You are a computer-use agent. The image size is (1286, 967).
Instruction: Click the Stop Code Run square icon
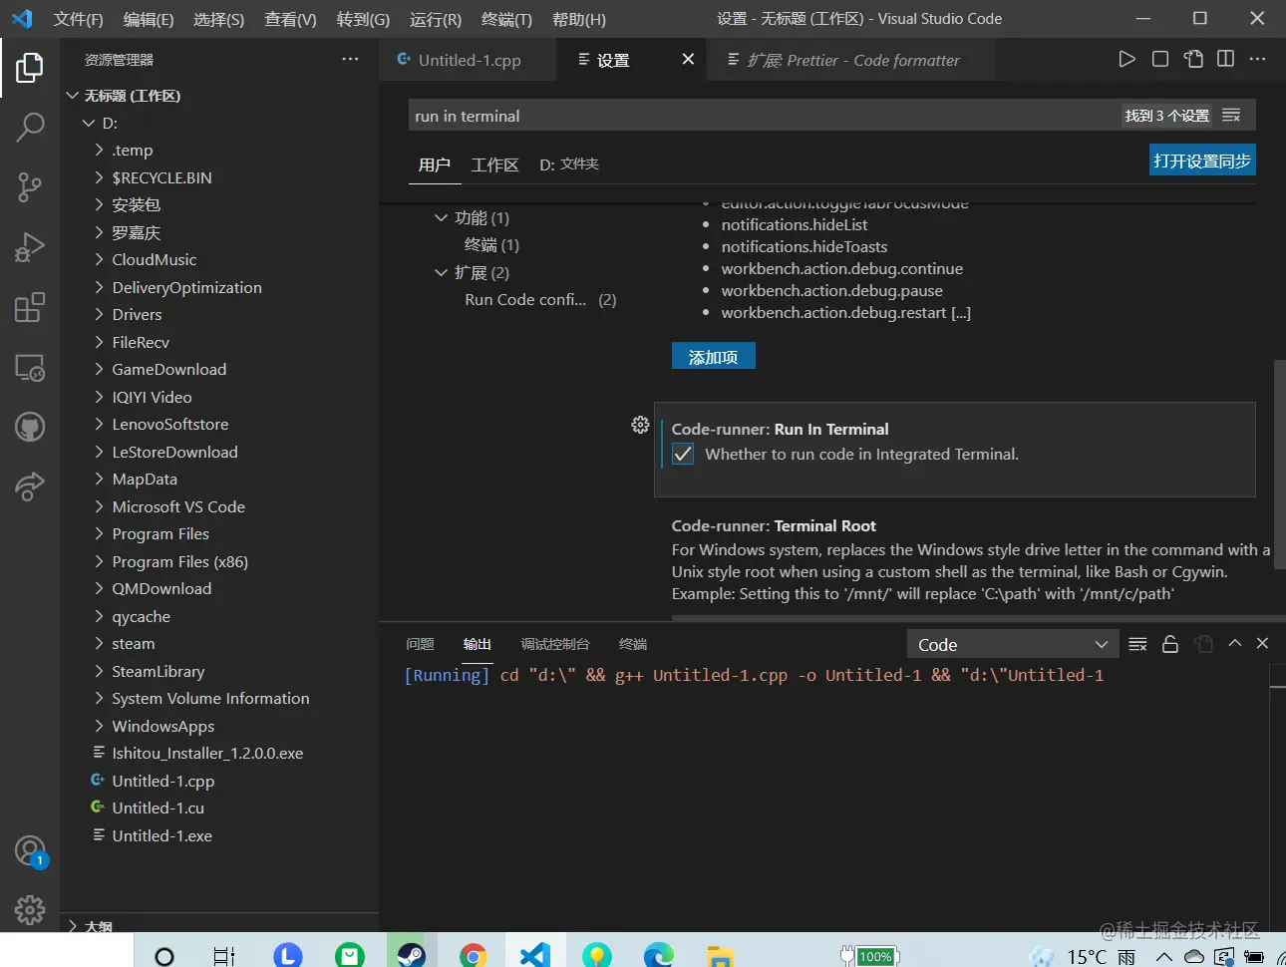[x=1160, y=59]
